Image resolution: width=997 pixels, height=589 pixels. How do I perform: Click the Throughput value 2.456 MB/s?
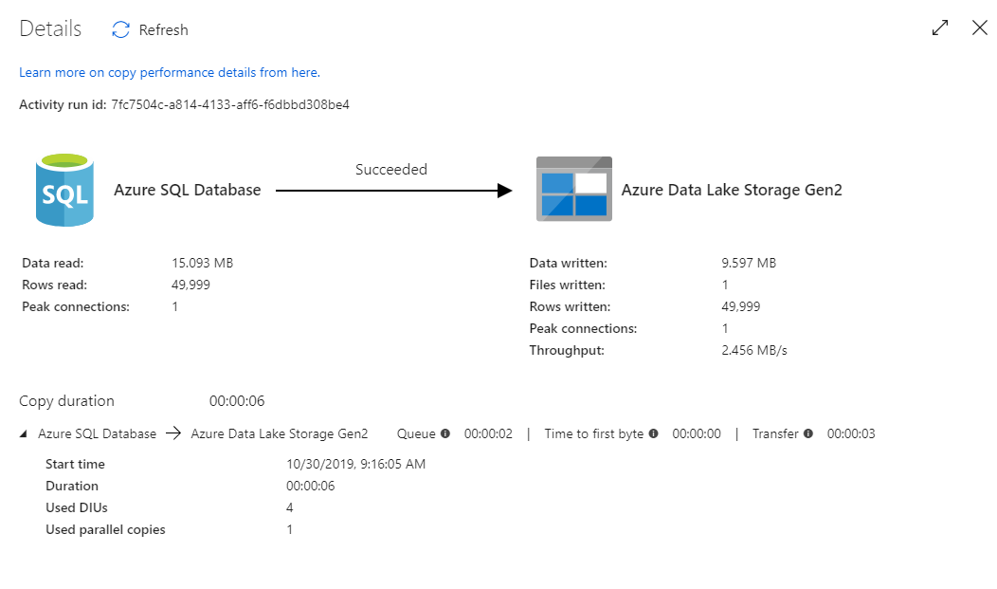point(754,350)
